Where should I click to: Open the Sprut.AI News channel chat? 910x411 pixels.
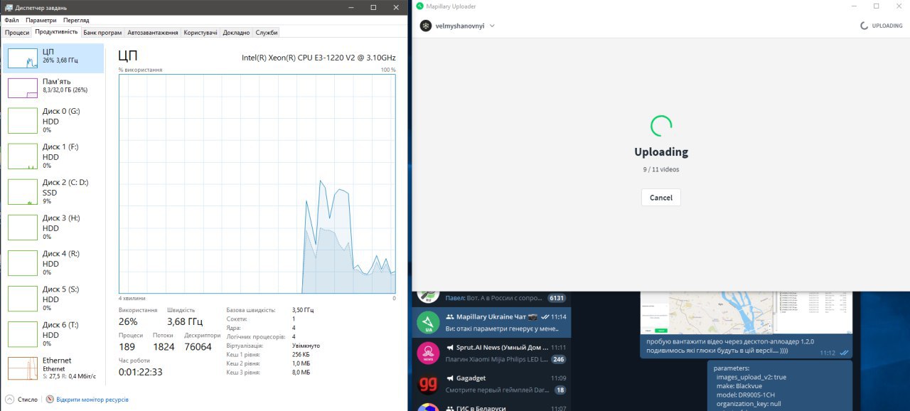pos(491,353)
